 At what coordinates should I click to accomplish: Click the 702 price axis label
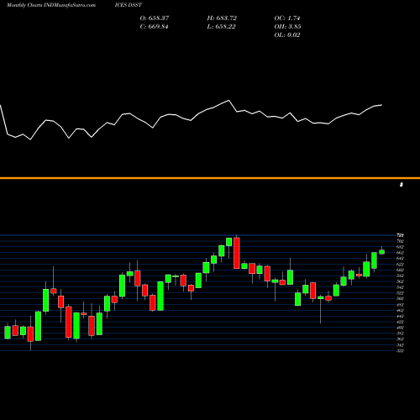[x=401, y=241]
